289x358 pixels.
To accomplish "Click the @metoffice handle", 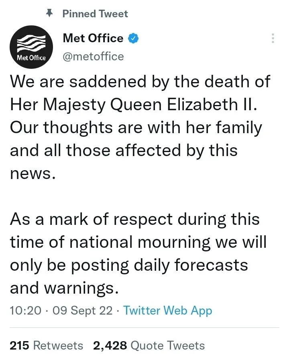I will 93,56.
